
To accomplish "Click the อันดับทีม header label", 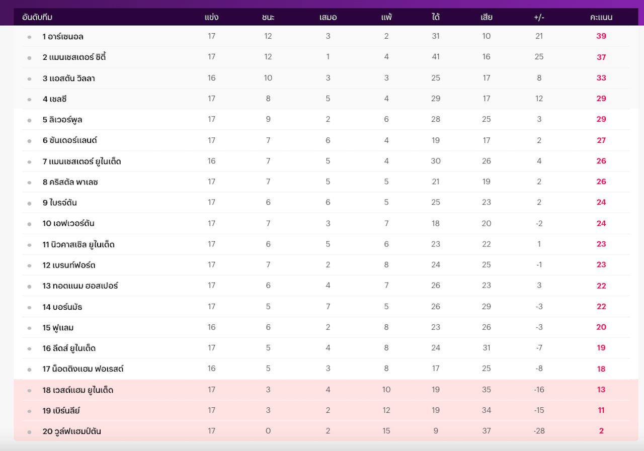I will click(37, 18).
